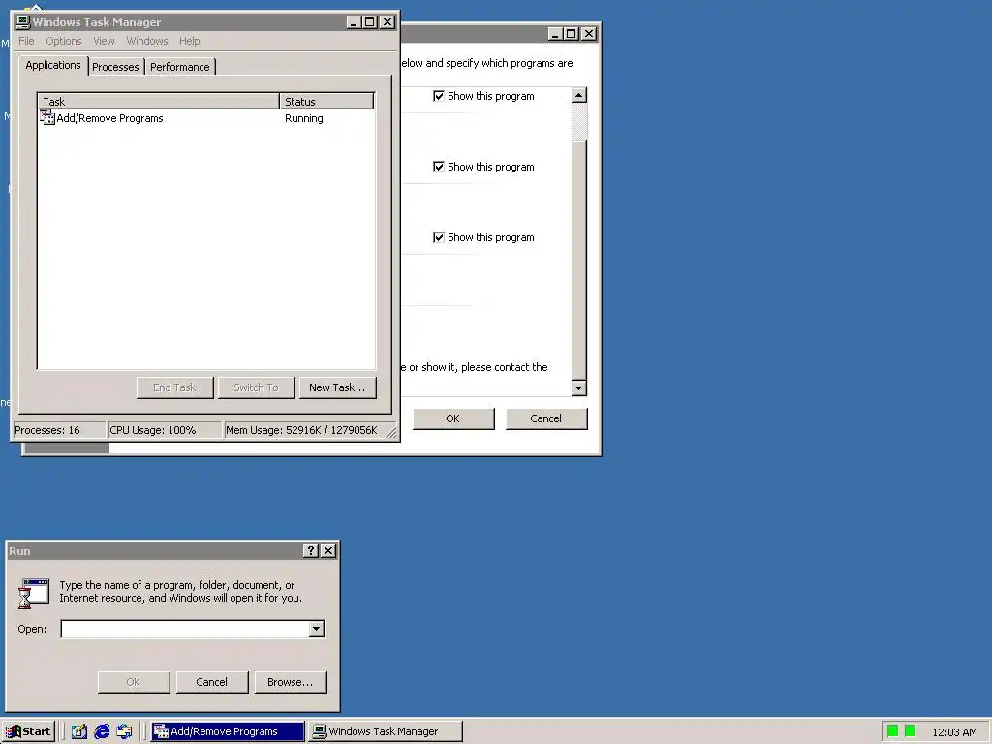This screenshot has height=744, width=992.
Task: Open the View menu in Task Manager
Action: pos(104,41)
